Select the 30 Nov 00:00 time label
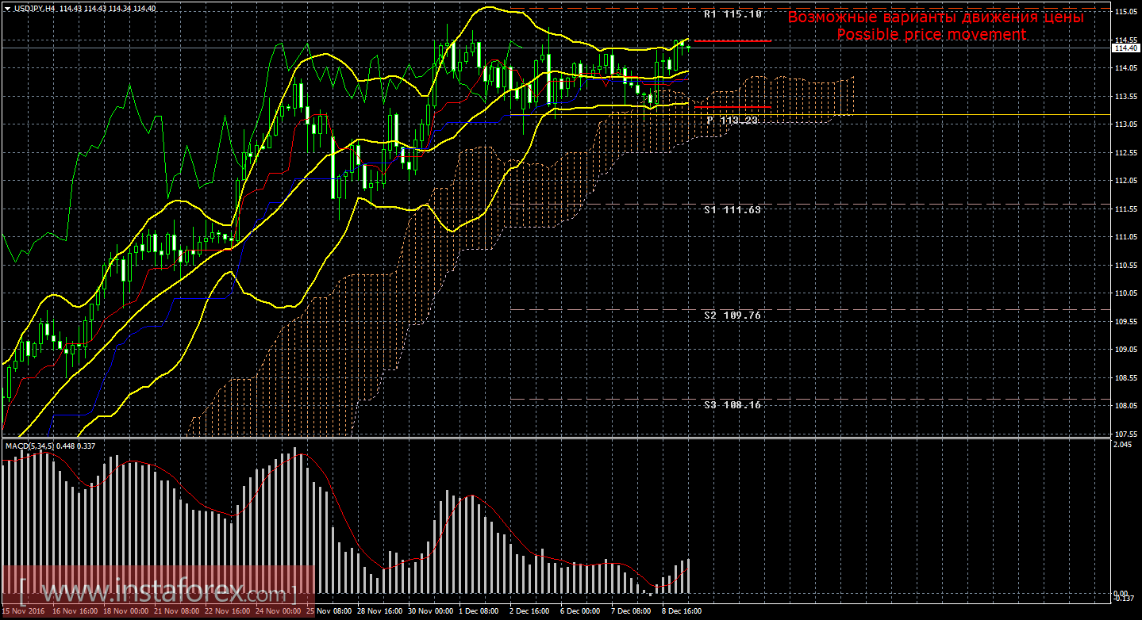This screenshot has height=620, width=1142. (431, 611)
